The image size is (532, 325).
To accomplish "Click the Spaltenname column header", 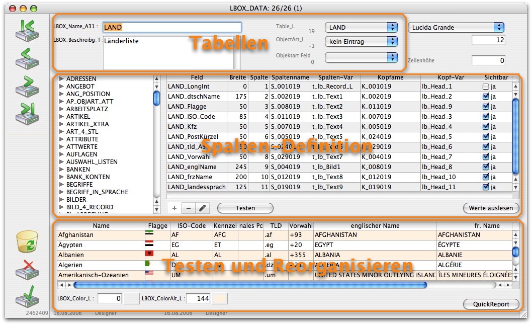I will pyautogui.click(x=290, y=77).
